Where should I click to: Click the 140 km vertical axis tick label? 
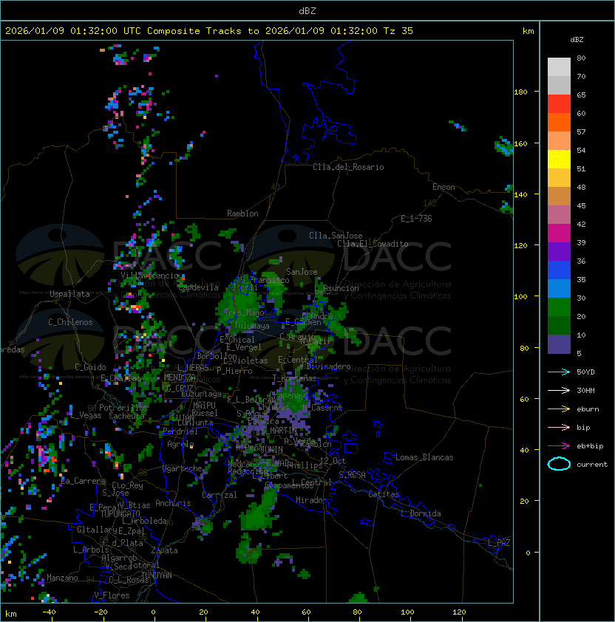click(520, 195)
